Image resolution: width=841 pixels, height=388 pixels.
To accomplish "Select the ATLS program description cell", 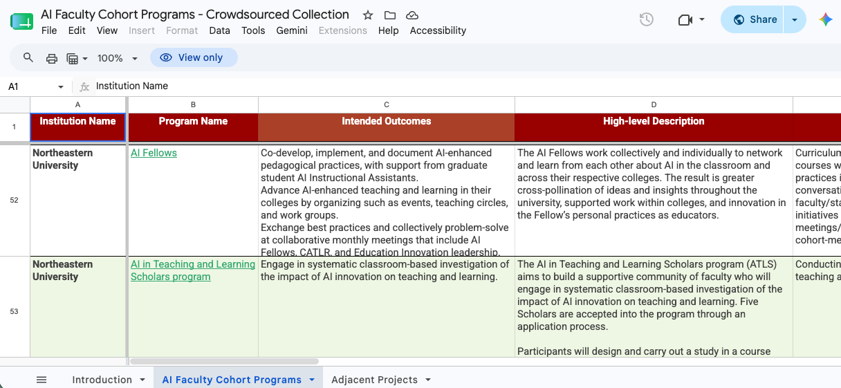I will (654, 307).
